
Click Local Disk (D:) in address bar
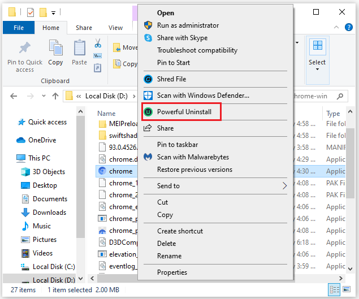[106, 96]
